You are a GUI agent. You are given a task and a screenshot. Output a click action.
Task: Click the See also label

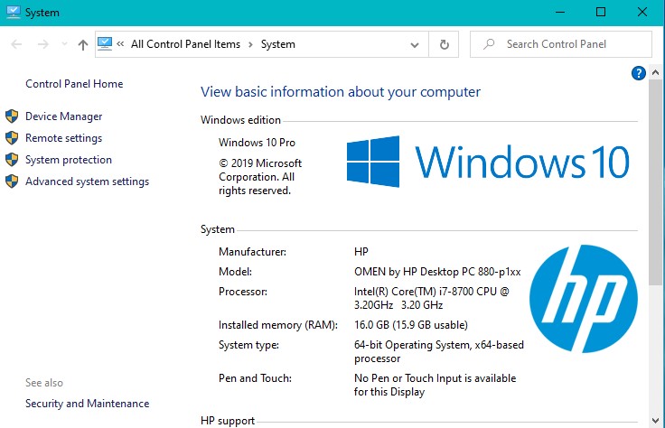click(x=44, y=383)
